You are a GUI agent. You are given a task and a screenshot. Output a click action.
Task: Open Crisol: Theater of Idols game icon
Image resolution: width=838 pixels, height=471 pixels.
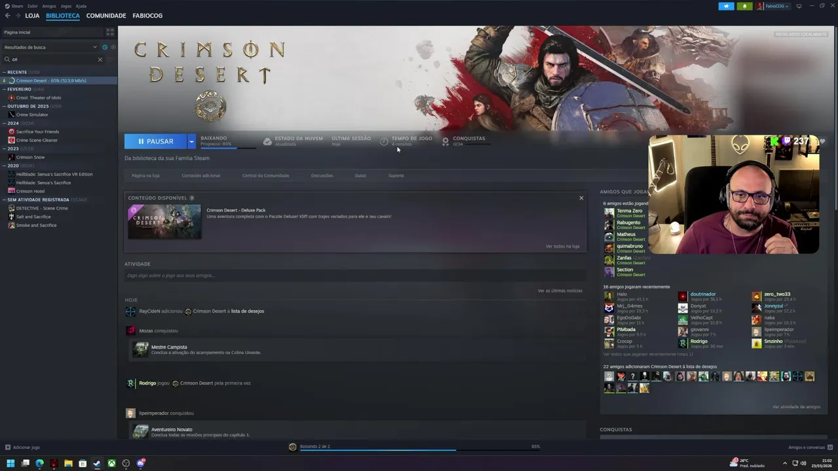click(x=11, y=97)
